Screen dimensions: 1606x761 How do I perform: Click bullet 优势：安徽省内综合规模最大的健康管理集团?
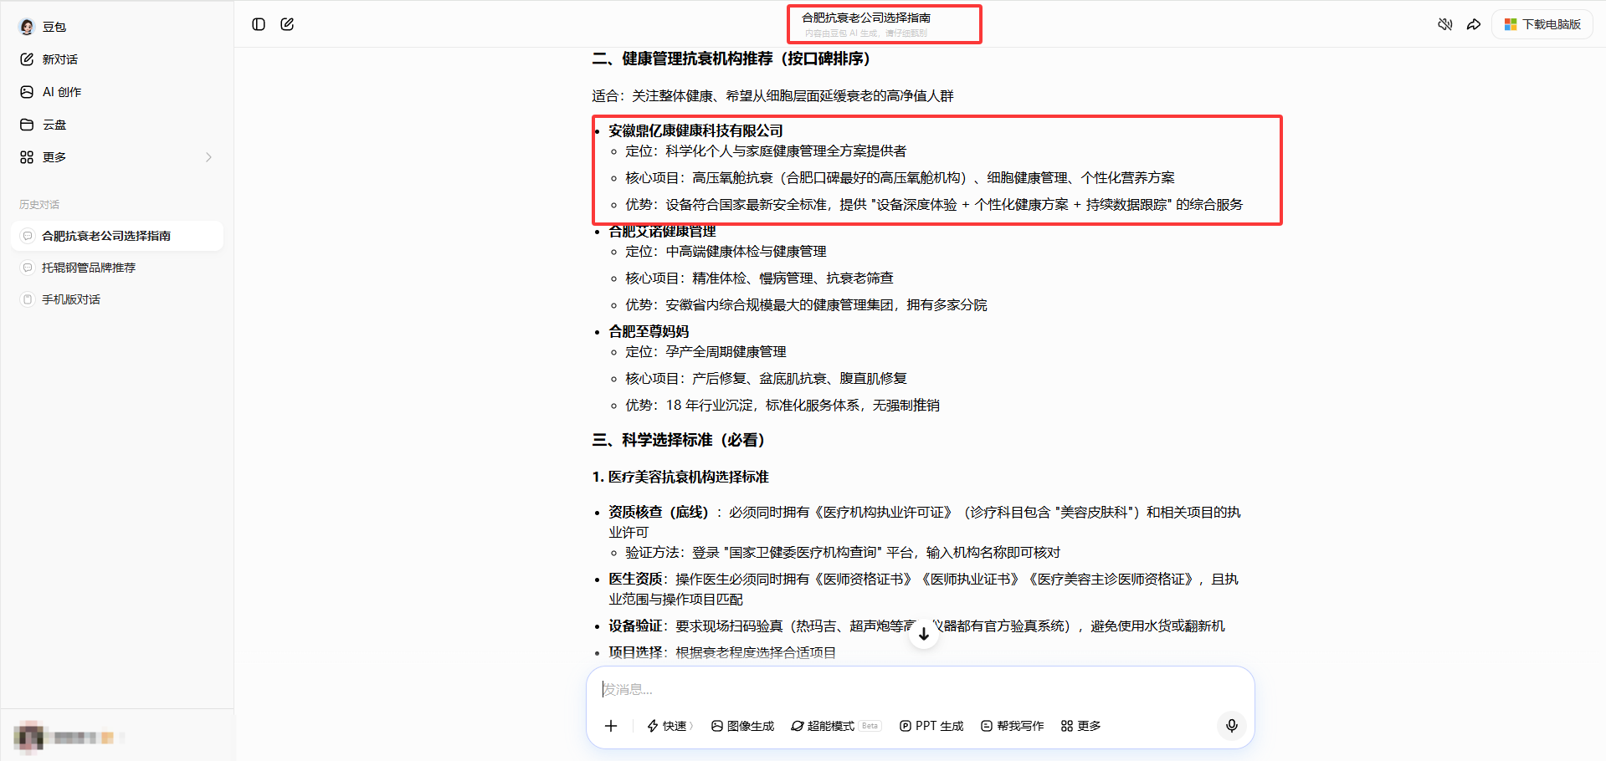pos(806,305)
